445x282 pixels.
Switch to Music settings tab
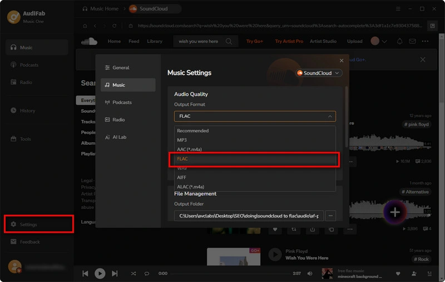click(128, 85)
